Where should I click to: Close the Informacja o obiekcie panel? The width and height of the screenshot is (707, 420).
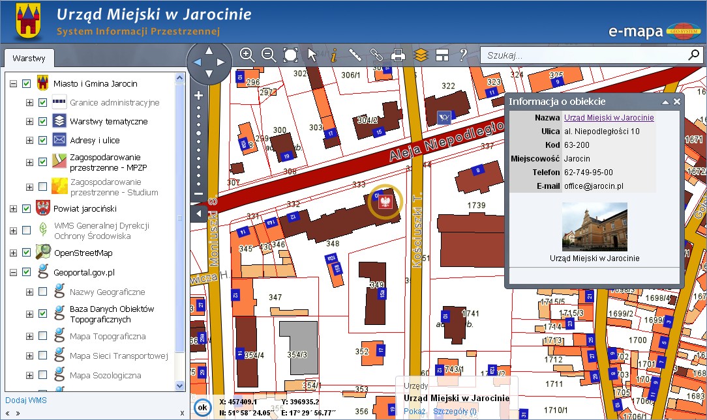click(677, 102)
